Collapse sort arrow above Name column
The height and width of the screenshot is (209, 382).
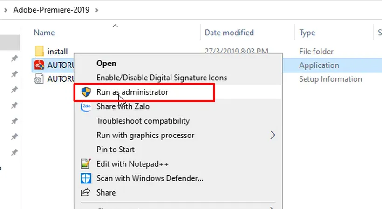pyautogui.click(x=115, y=26)
